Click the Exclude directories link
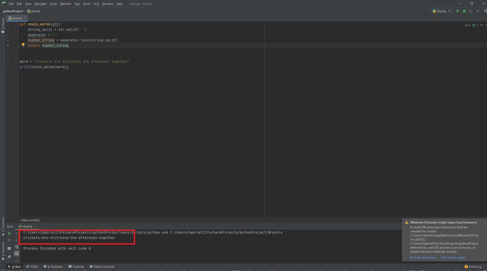The height and width of the screenshot is (271, 487). pyautogui.click(x=424, y=258)
